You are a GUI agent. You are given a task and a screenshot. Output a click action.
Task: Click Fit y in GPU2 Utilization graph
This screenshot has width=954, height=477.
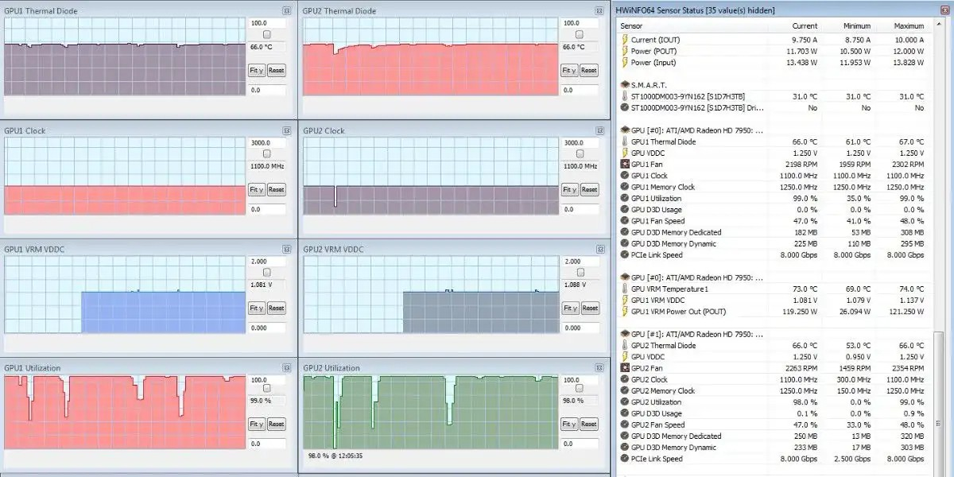click(570, 425)
